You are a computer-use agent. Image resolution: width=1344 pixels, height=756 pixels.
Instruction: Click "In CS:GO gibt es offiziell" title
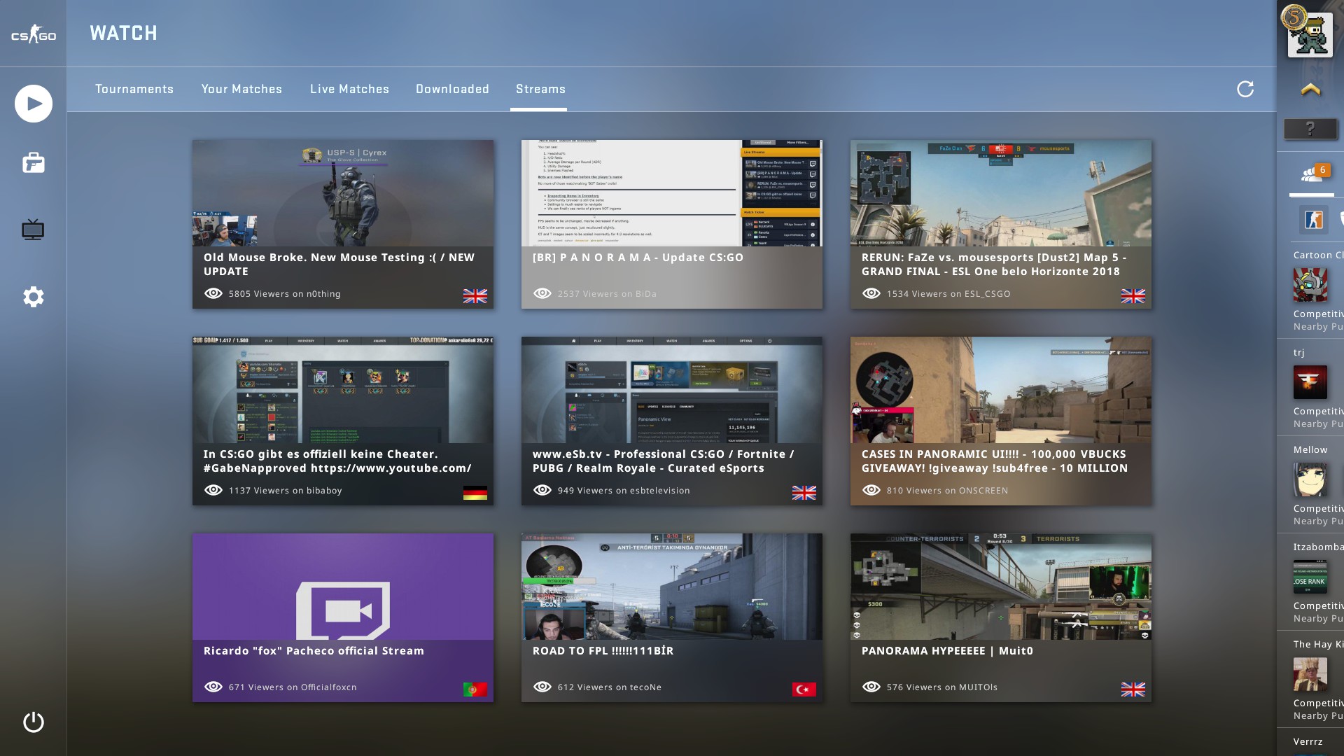point(337,461)
